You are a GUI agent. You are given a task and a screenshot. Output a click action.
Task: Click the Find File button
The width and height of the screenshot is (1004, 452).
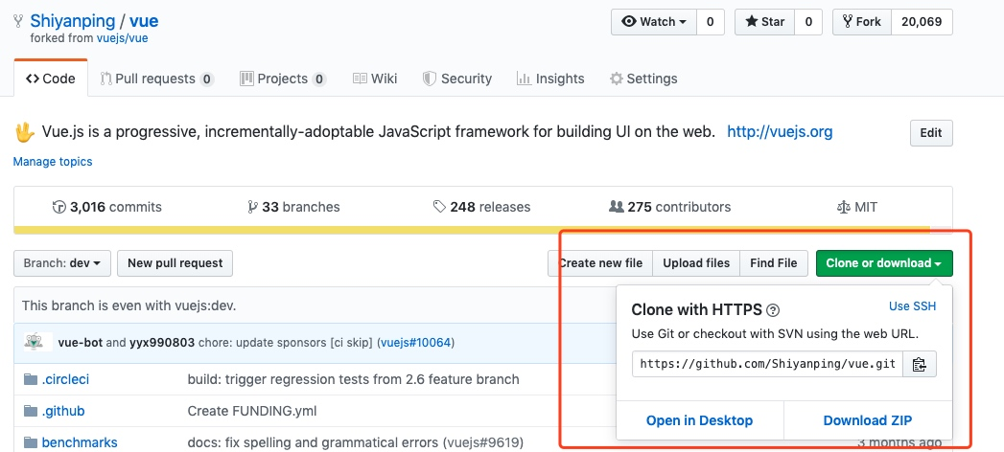pos(774,263)
